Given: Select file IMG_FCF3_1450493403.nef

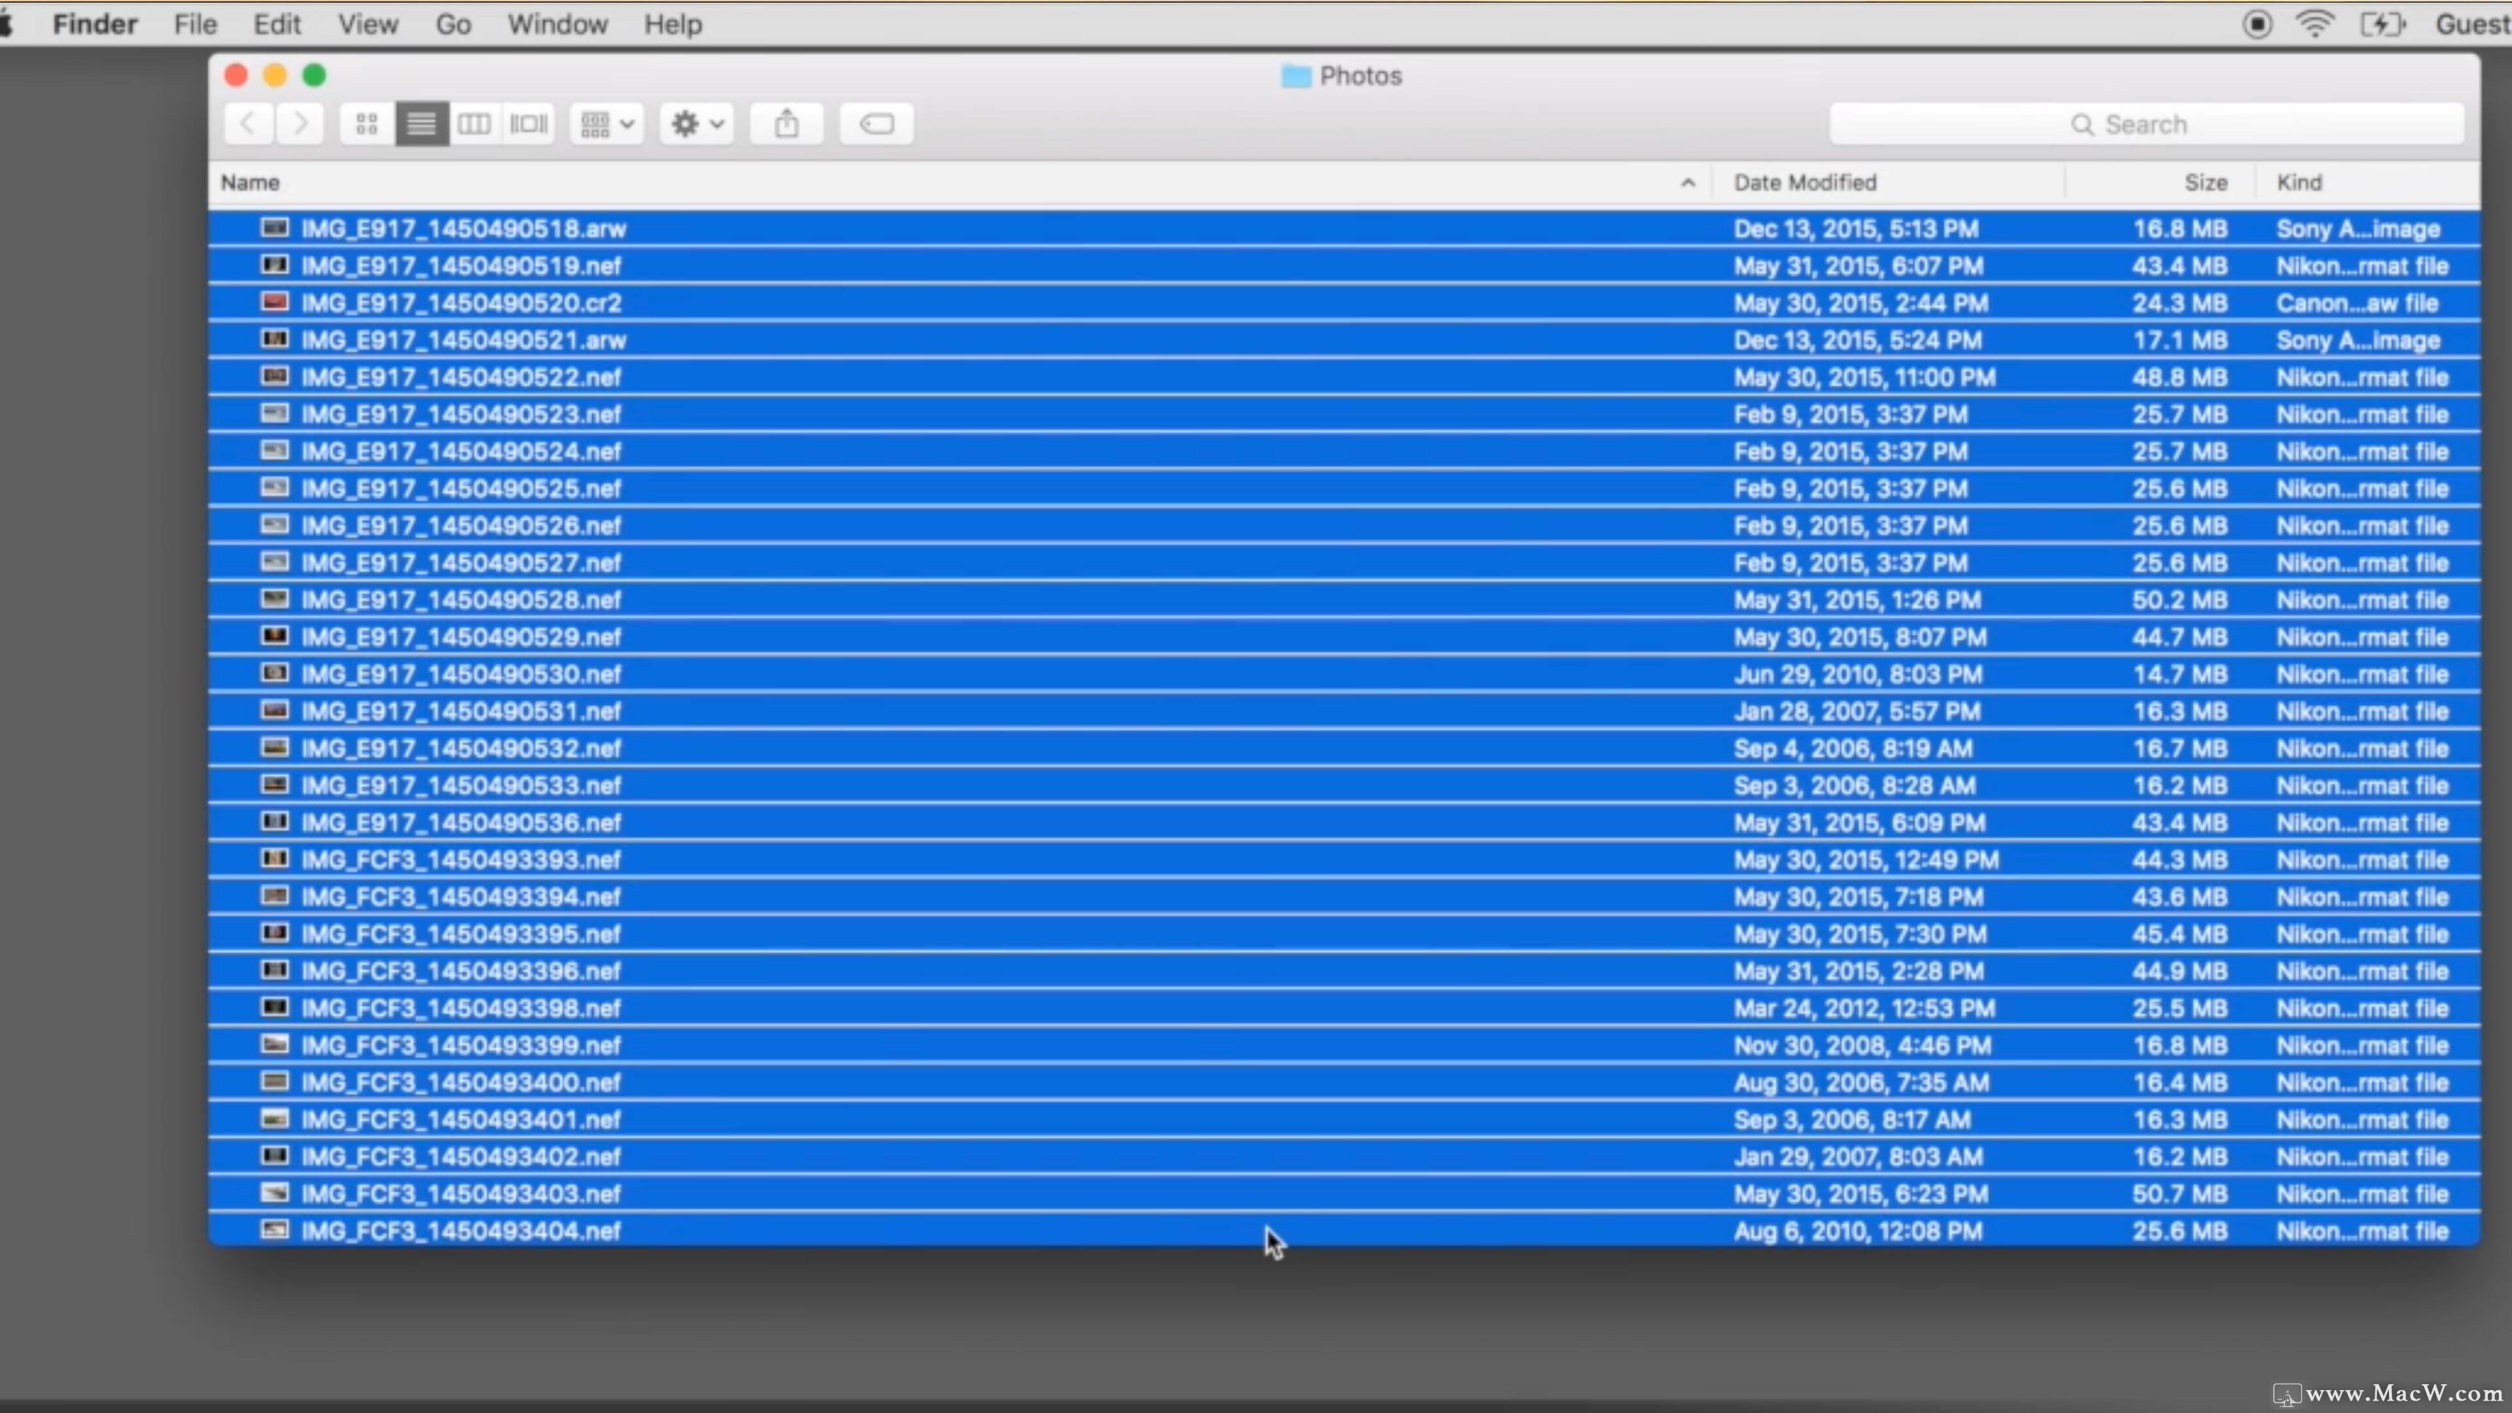Looking at the screenshot, I should tap(1344, 1194).
